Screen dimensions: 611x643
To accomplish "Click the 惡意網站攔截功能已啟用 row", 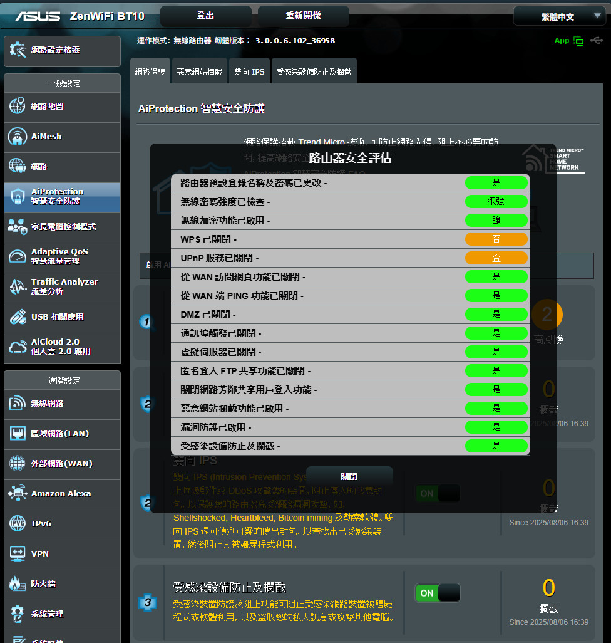I will pos(351,409).
